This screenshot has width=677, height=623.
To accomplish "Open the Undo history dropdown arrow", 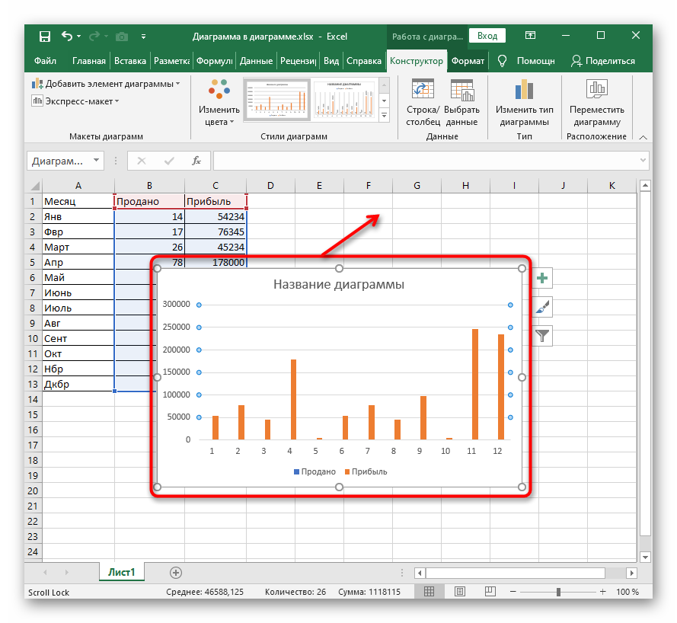I will click(78, 37).
